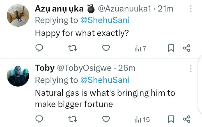The width and height of the screenshot is (202, 127).
Task: Reply to Toby's natural gas tweet
Action: (39, 119)
